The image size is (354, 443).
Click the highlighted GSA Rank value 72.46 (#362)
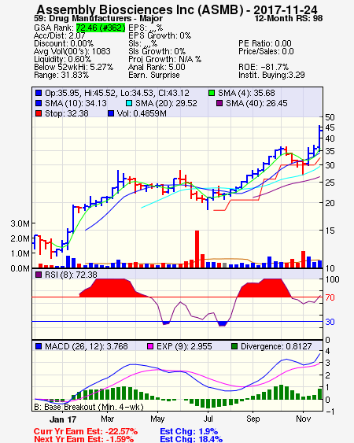[x=101, y=28]
